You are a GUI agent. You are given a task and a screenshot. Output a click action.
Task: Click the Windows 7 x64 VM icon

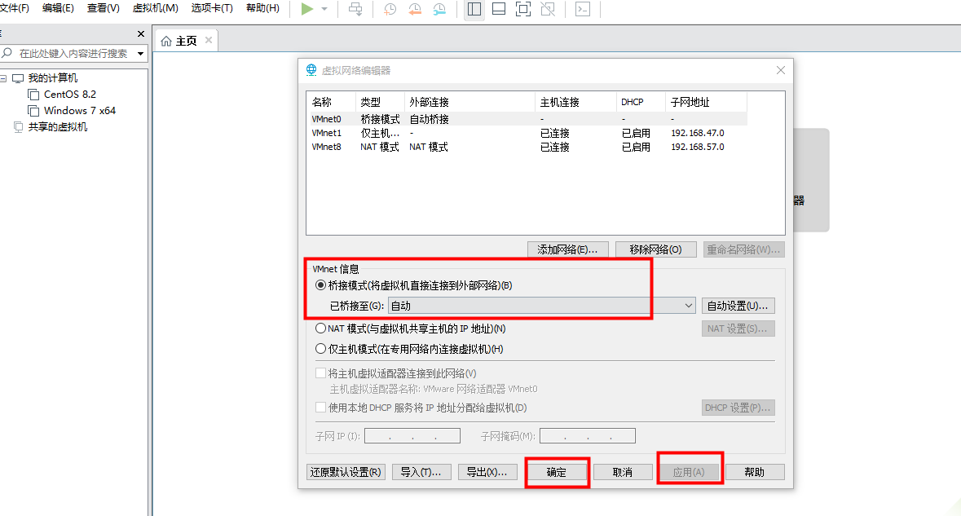pyautogui.click(x=33, y=111)
